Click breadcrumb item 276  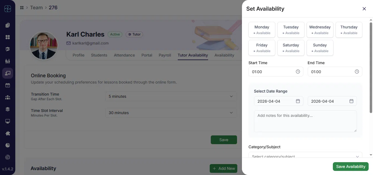[53, 8]
